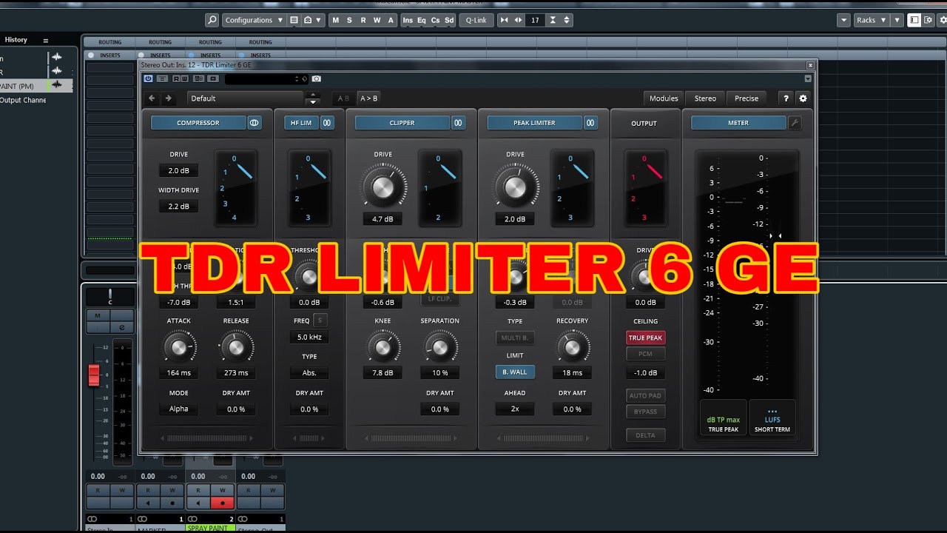Click Compressor stereo link icon
This screenshot has height=533, width=947.
(255, 123)
